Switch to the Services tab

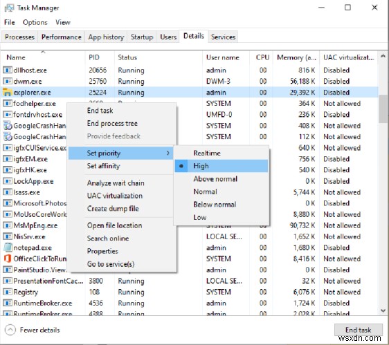tap(223, 37)
